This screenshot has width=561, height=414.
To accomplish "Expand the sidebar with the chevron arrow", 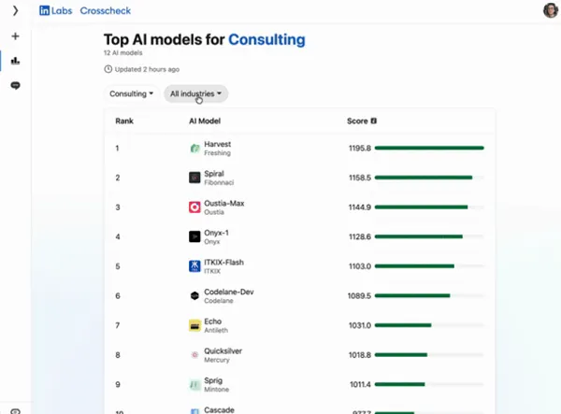I will 15,10.
